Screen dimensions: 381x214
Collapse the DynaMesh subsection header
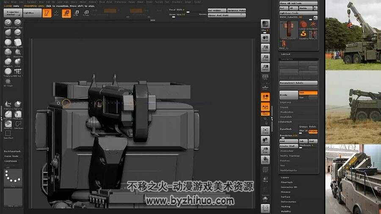click(286, 122)
